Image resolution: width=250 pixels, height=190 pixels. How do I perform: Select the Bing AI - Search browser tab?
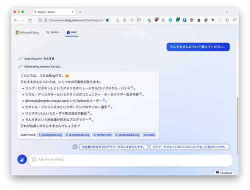(54, 12)
